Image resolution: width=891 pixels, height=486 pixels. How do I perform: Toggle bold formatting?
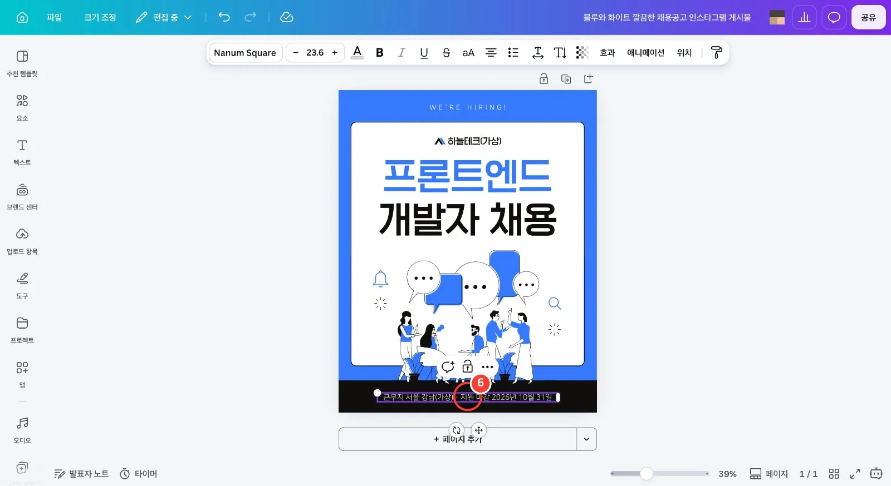pyautogui.click(x=380, y=53)
